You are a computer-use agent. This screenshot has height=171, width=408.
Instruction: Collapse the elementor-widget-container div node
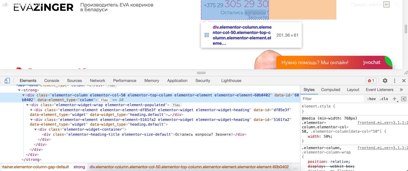(x=36, y=129)
